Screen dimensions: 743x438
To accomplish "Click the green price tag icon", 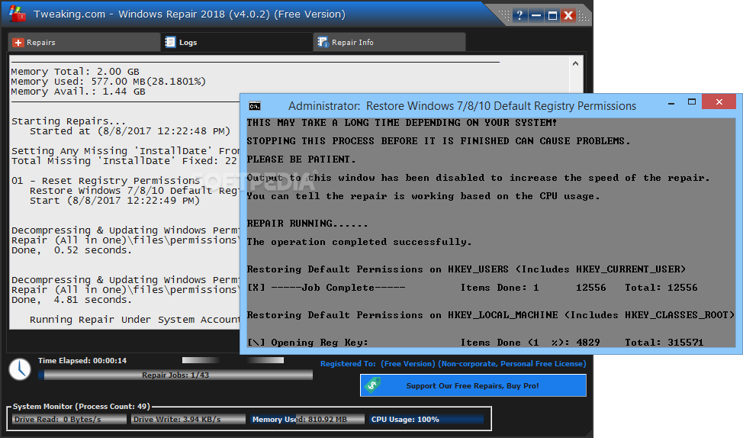I will pyautogui.click(x=372, y=385).
